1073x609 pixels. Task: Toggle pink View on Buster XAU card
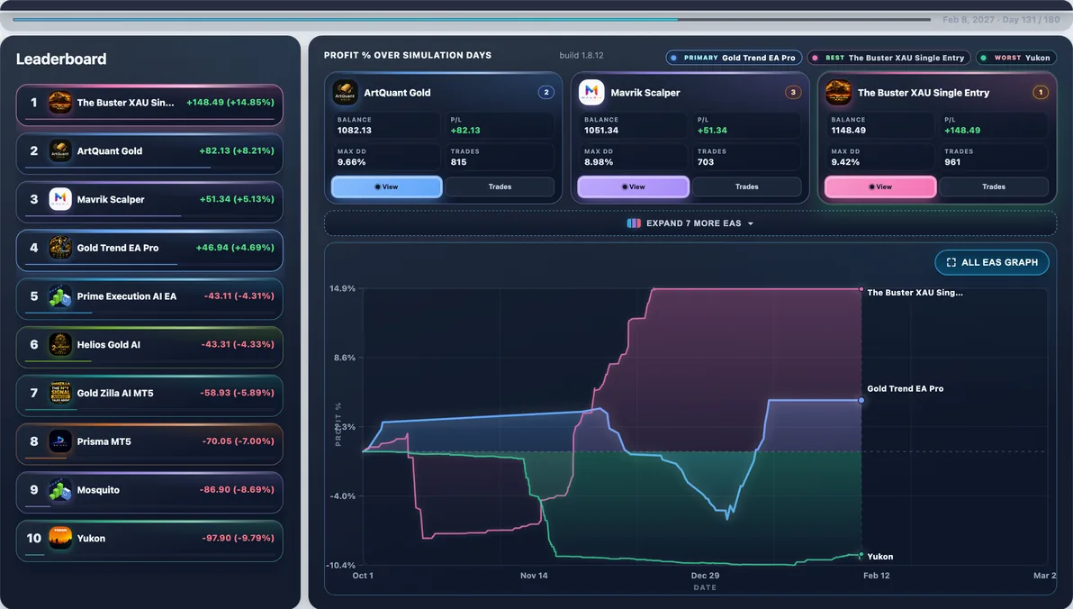coord(880,187)
